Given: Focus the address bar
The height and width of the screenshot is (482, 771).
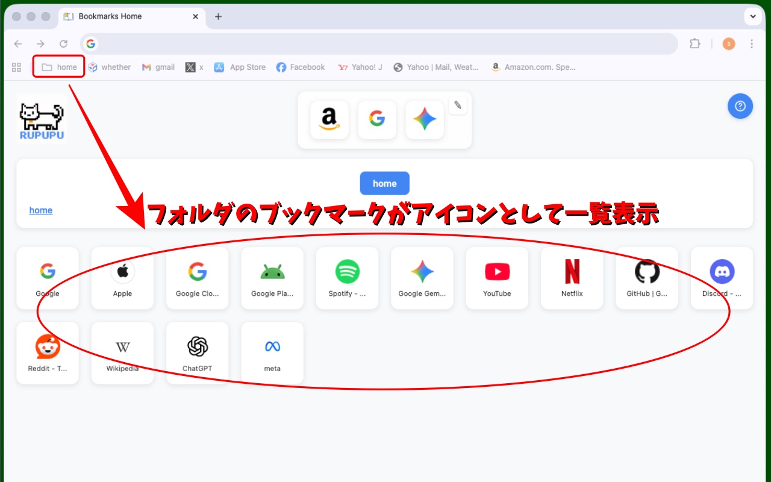Looking at the screenshot, I should [379, 43].
